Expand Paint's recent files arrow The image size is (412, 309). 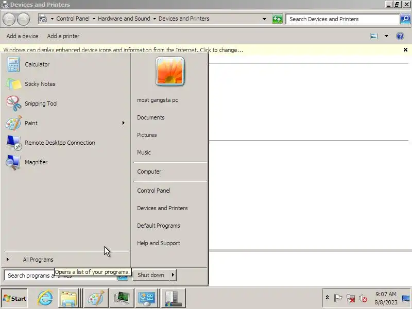point(123,123)
